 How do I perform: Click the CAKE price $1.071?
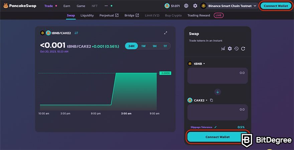click(175, 6)
